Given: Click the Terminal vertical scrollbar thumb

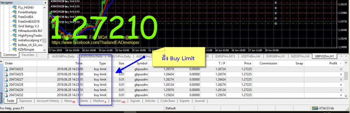Looking at the screenshot, I should (x=347, y=76).
